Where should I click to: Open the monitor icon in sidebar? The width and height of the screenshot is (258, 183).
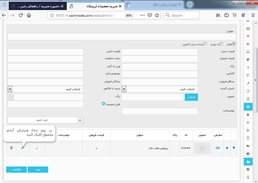[x=248, y=52]
